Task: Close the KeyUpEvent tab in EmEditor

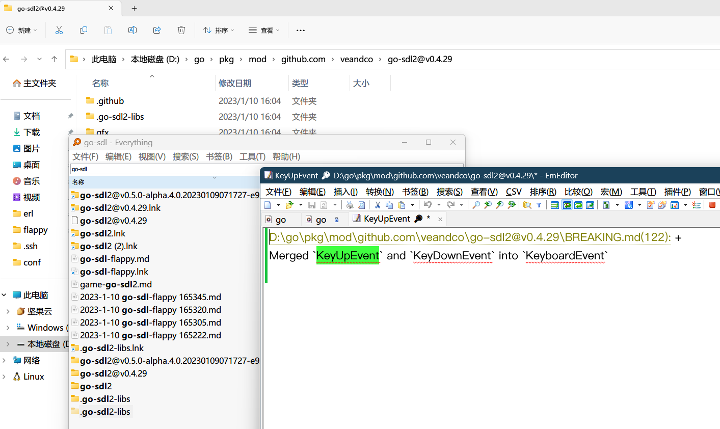Action: [x=440, y=220]
